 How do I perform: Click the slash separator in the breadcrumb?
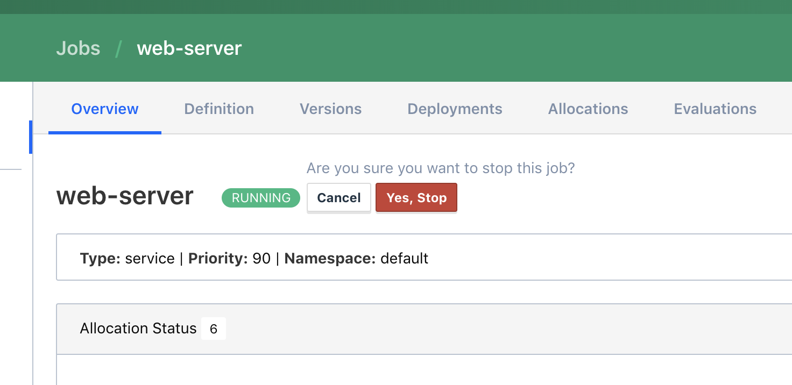(118, 48)
